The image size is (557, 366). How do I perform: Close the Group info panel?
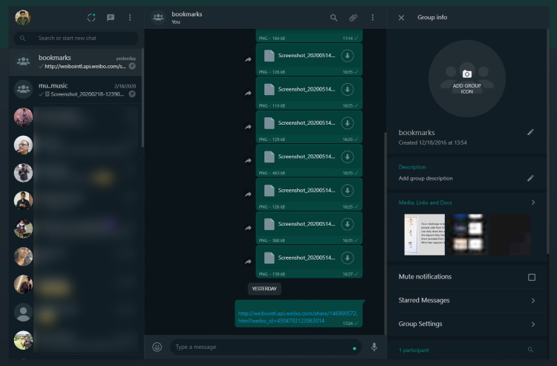401,17
